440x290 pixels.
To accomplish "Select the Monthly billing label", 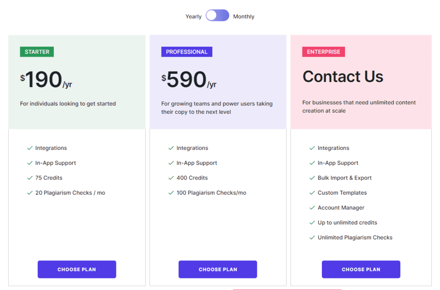I will (x=244, y=17).
